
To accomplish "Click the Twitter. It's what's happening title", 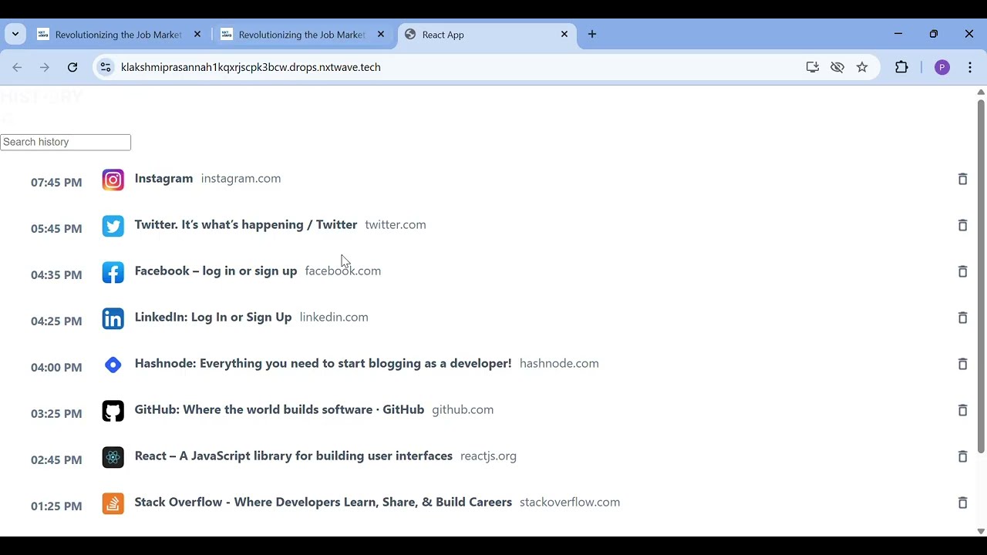I will [246, 224].
